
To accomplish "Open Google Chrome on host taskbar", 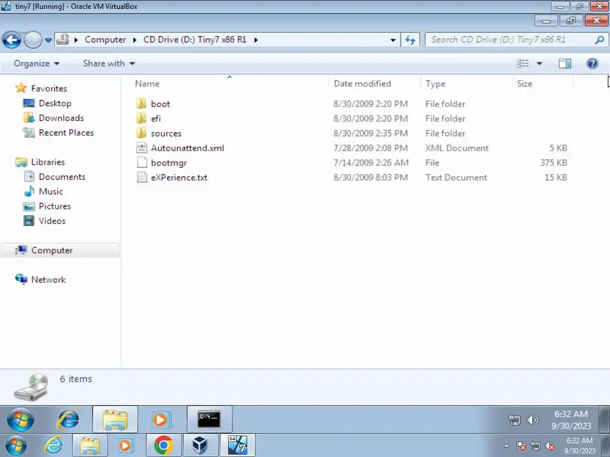I will (x=163, y=445).
